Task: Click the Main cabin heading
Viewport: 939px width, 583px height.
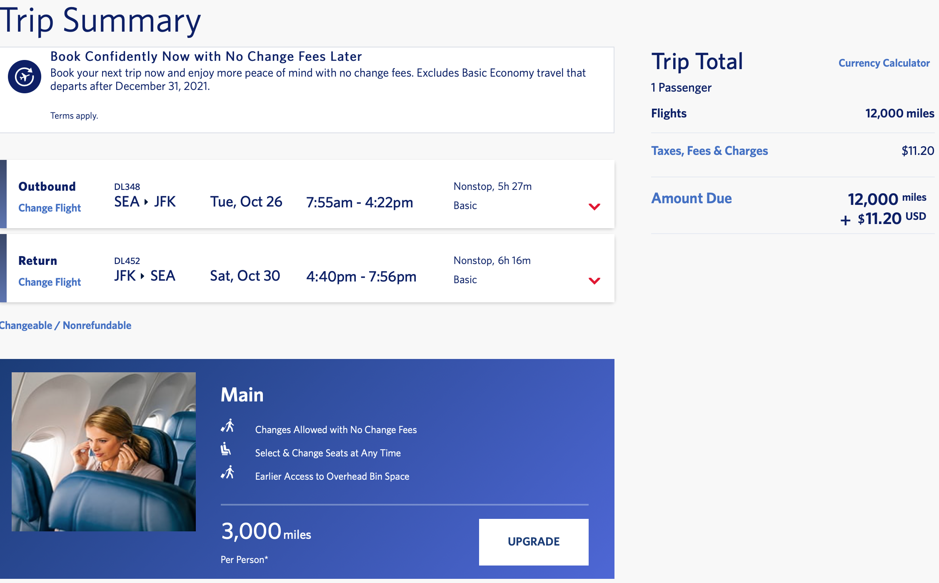Action: (242, 395)
